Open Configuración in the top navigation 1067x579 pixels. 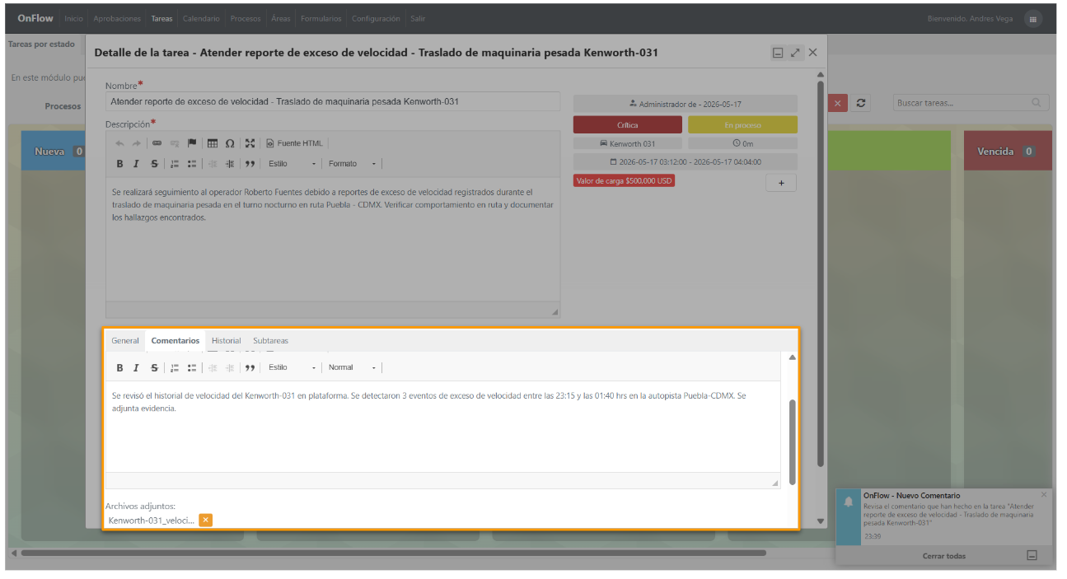tap(376, 19)
